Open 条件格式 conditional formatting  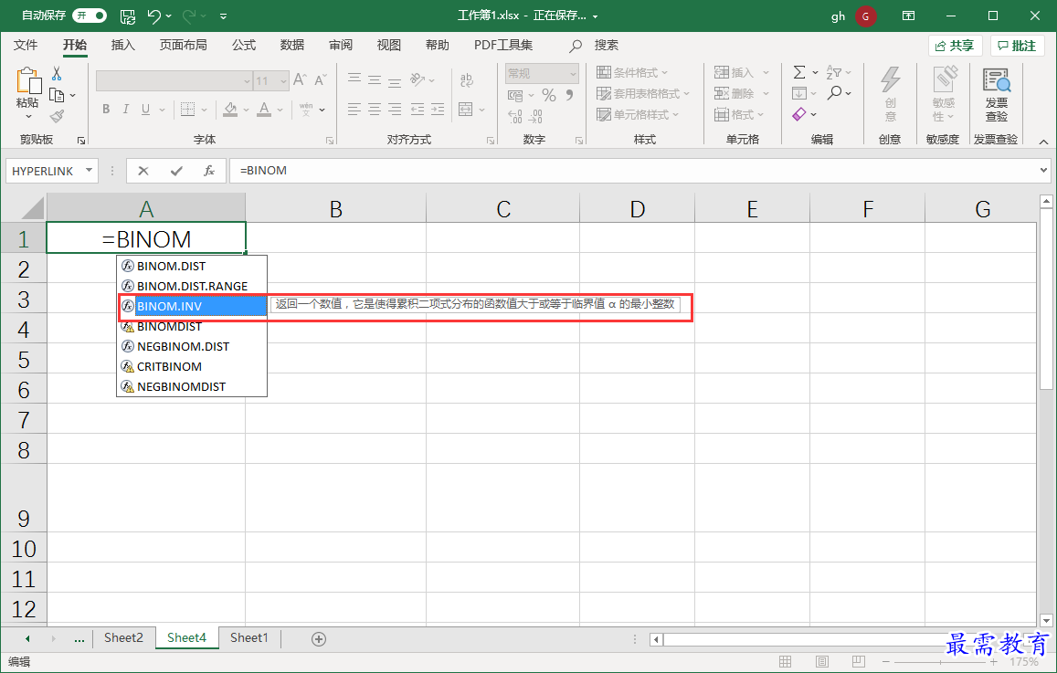click(x=632, y=73)
